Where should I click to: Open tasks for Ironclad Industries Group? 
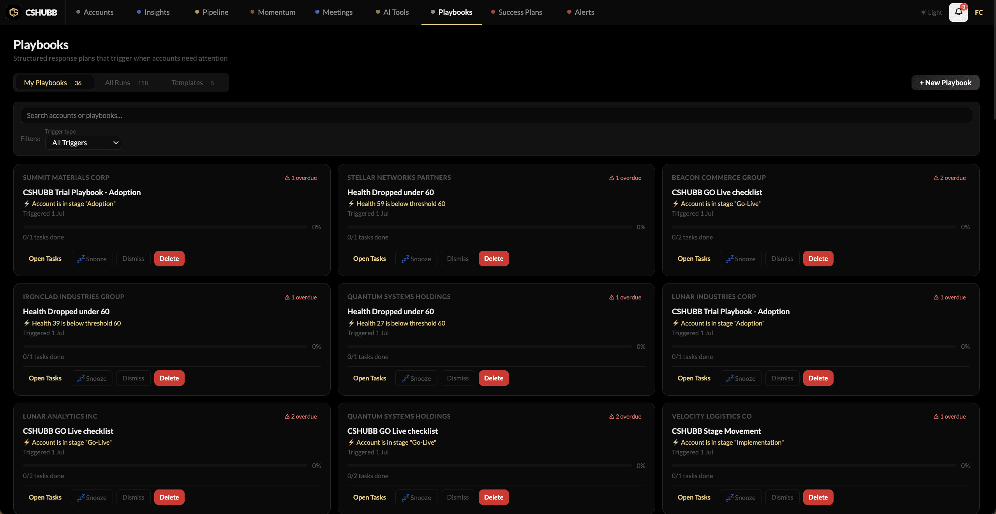tap(45, 378)
